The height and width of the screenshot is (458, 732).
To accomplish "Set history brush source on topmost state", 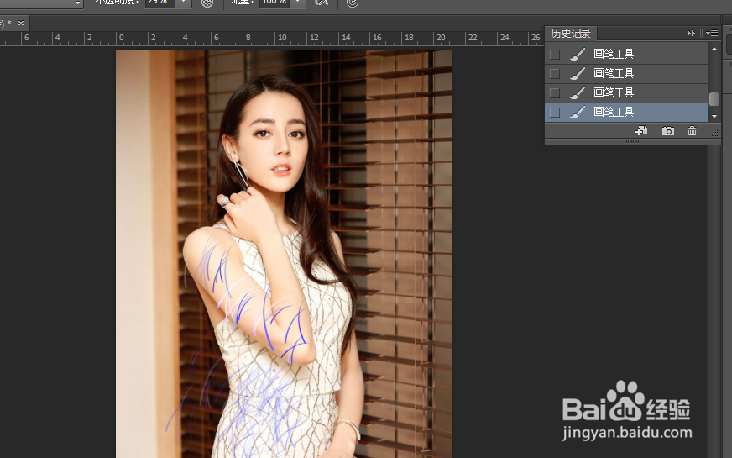I will pos(555,55).
